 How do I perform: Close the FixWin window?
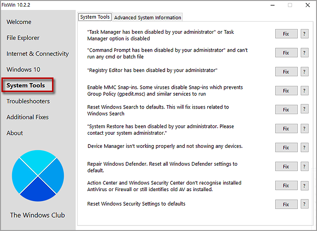[x=308, y=5]
